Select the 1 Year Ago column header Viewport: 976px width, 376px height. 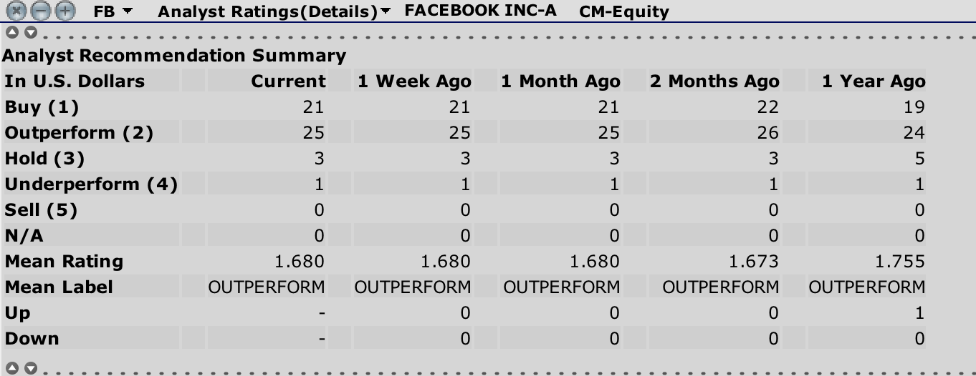tap(874, 81)
